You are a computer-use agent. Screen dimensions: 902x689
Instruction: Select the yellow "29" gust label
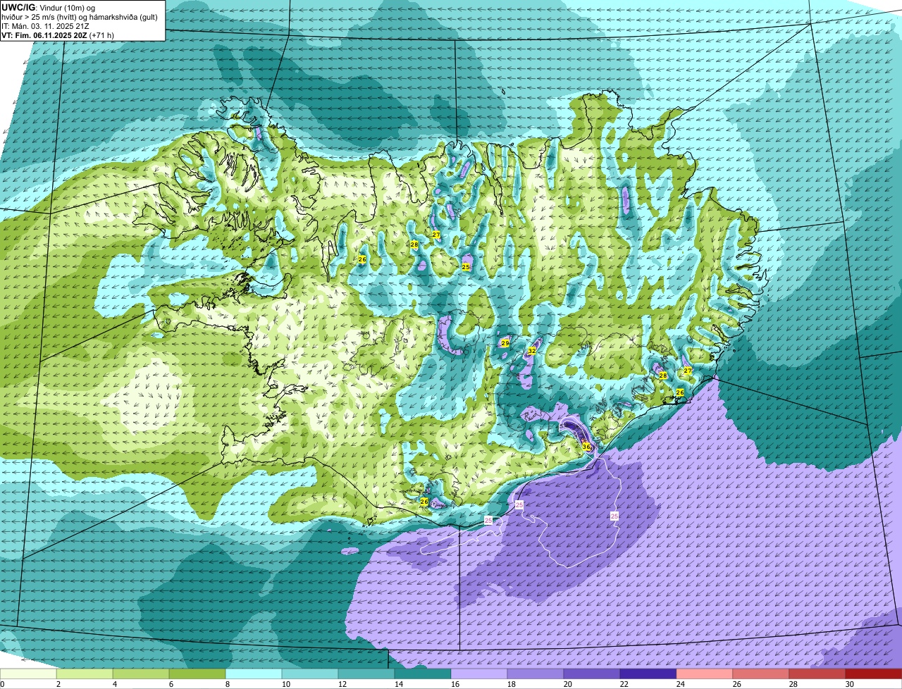[505, 343]
